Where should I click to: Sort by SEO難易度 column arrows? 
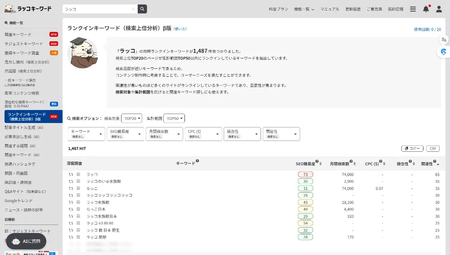pos(320,164)
